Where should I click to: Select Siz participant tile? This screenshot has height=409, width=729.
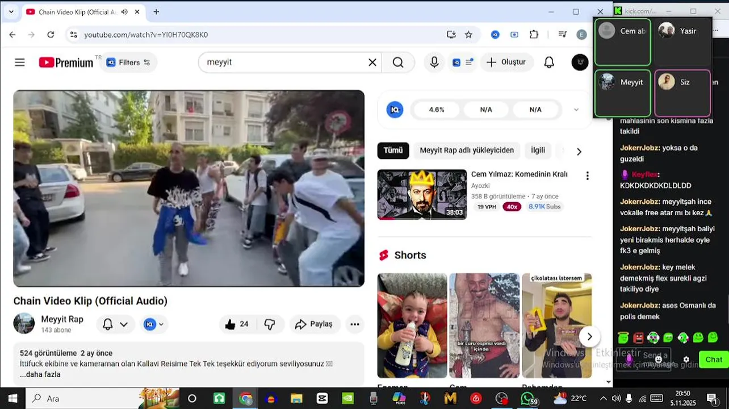point(682,93)
